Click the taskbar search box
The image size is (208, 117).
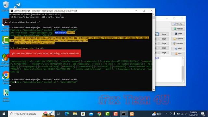31,114
